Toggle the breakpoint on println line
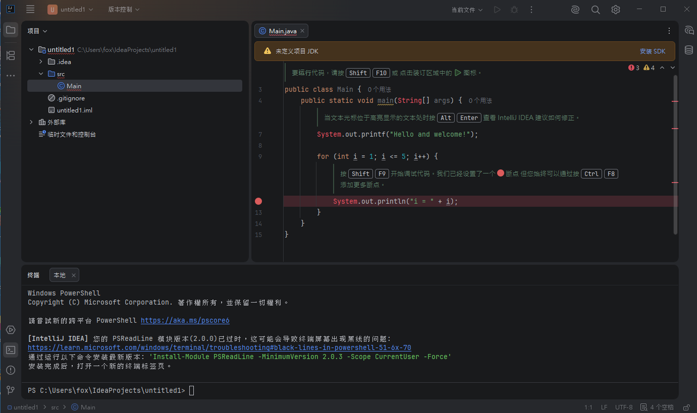This screenshot has height=413, width=697. coord(259,201)
